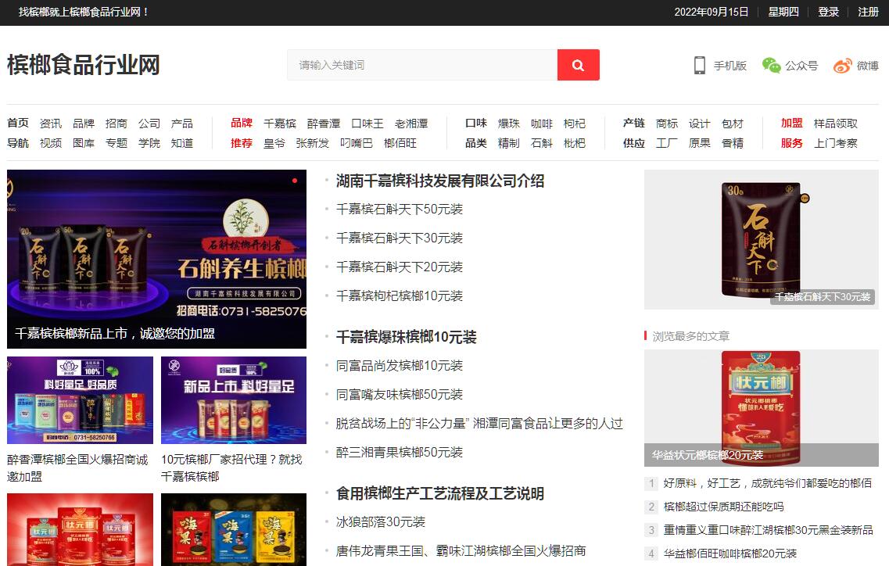Click the red search magnifier button
The width and height of the screenshot is (889, 566).
tap(578, 65)
